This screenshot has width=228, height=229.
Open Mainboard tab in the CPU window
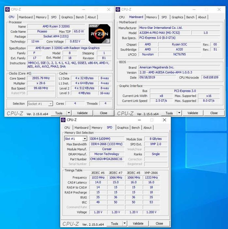tap(26, 17)
